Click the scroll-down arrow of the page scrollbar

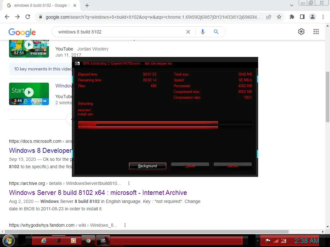[x=327, y=227]
